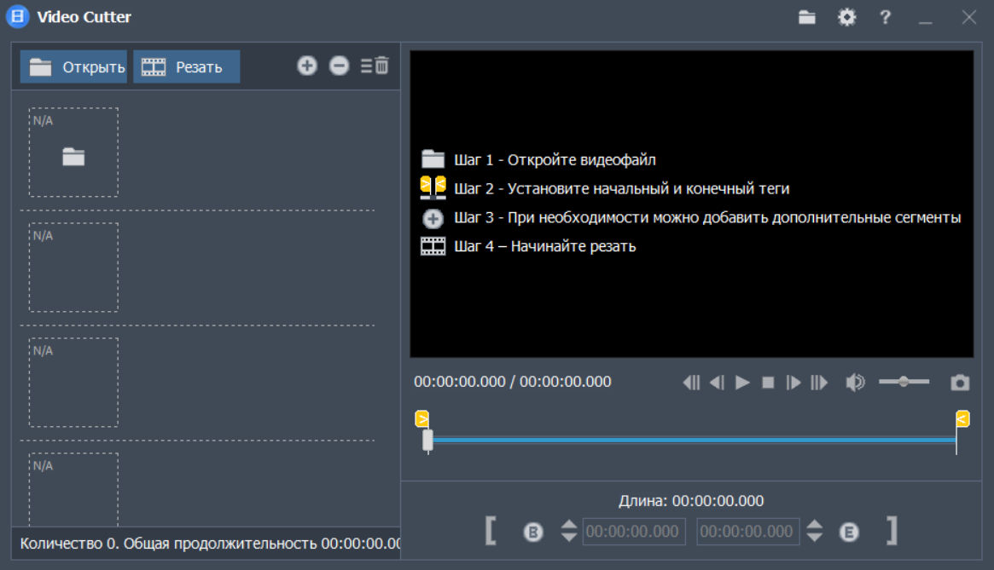Take a snapshot with the camera icon
Image resolution: width=994 pixels, height=570 pixels.
point(960,383)
